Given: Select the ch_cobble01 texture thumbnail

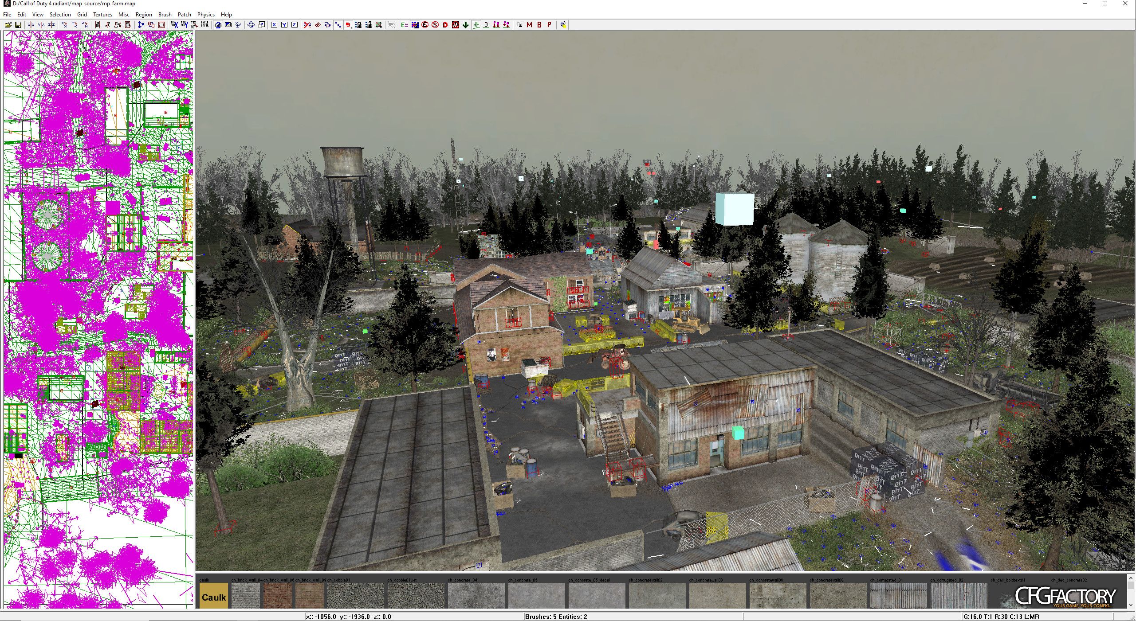Looking at the screenshot, I should click(356, 596).
